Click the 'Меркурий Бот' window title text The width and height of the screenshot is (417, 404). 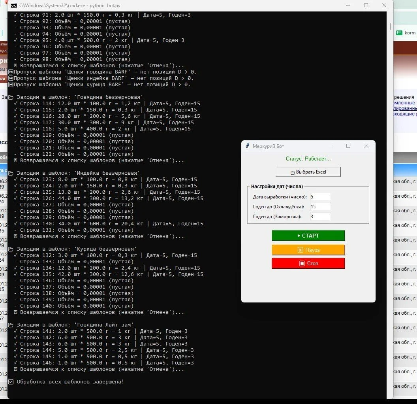click(268, 146)
